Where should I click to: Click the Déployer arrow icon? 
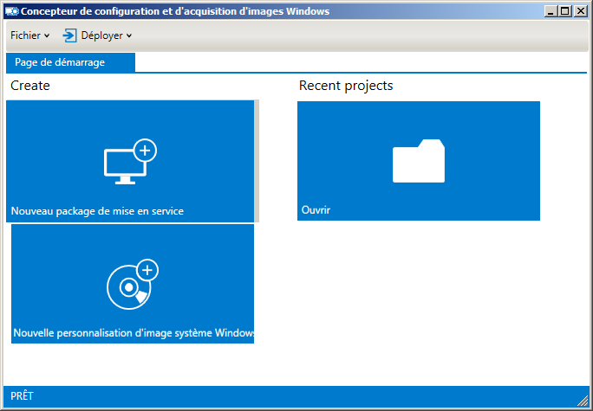click(x=69, y=35)
